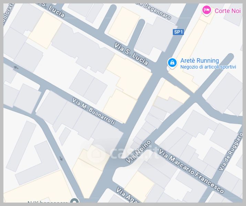Click the Via Noino street label
The image size is (246, 206).
[x=138, y=151]
